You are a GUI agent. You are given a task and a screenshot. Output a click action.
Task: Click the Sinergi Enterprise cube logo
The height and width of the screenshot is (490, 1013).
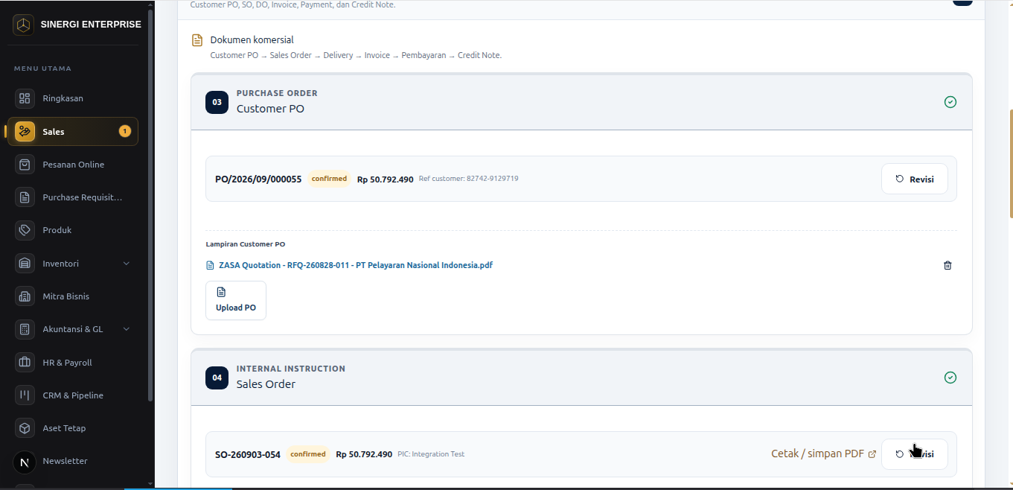click(25, 25)
